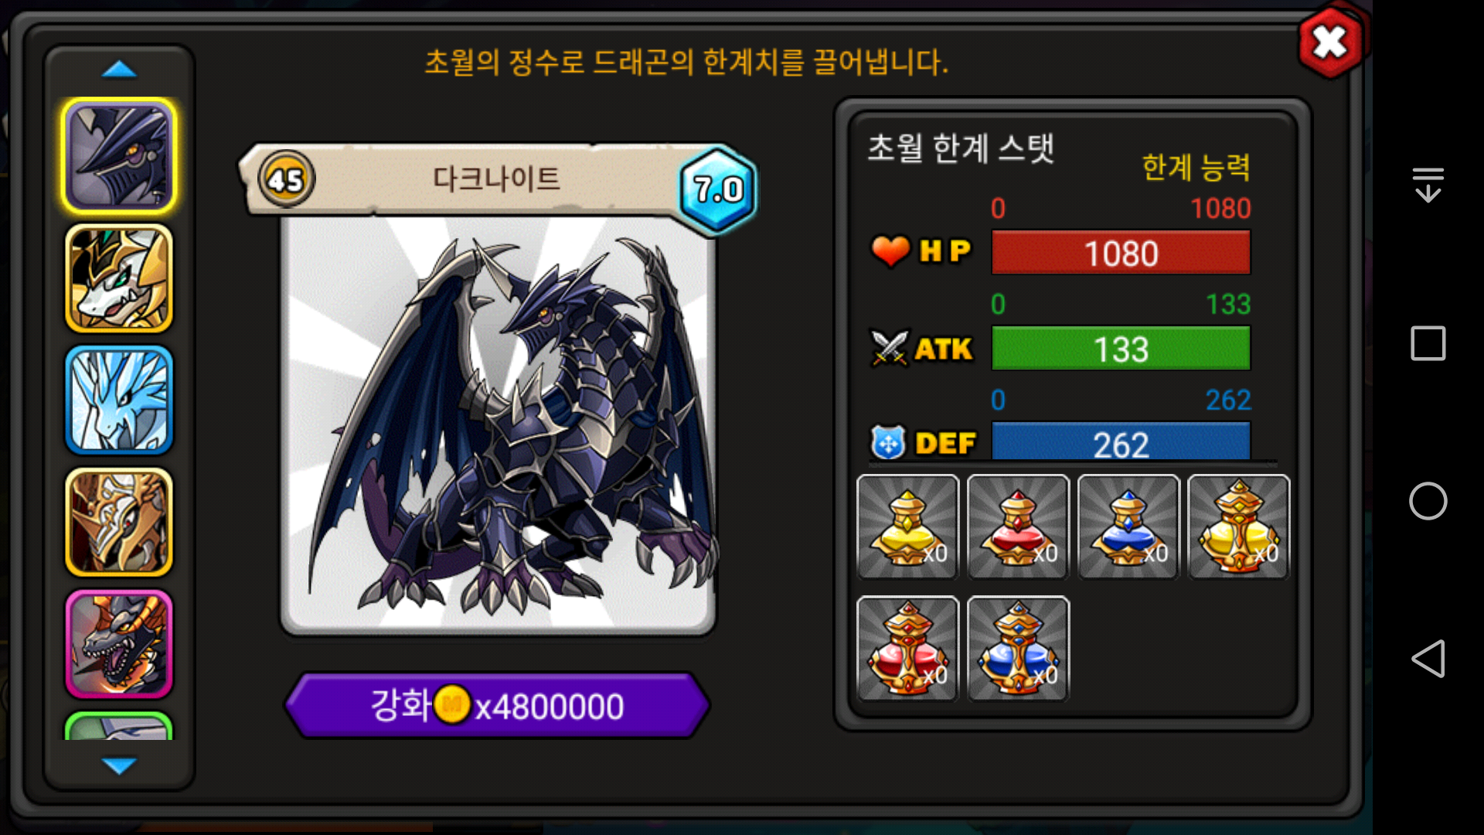This screenshot has height=835, width=1484.
Task: Select the golden armored white dragon portrait
Action: point(119,278)
